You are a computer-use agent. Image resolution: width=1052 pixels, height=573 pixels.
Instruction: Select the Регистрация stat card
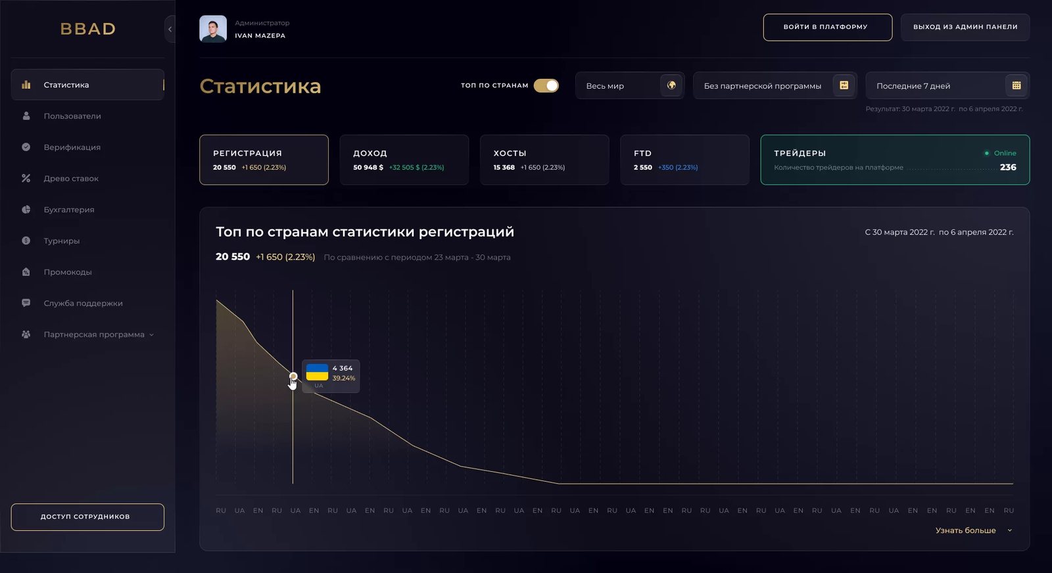coord(264,160)
